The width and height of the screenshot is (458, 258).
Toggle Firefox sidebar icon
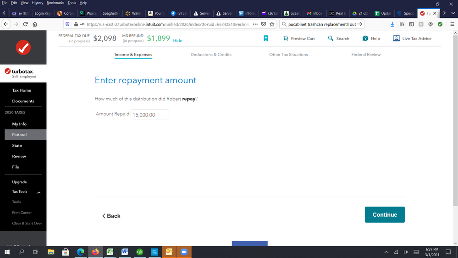tap(411, 24)
